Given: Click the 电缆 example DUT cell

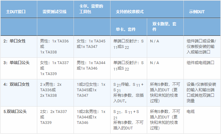Looking at the screenshot, I should coord(190,112).
